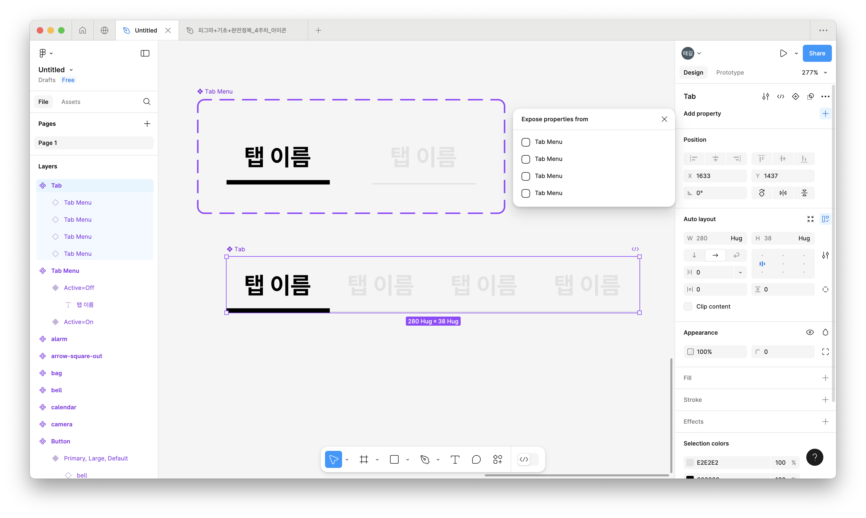Viewport: 866px width, 518px height.
Task: Select the Text tool
Action: coord(455,459)
